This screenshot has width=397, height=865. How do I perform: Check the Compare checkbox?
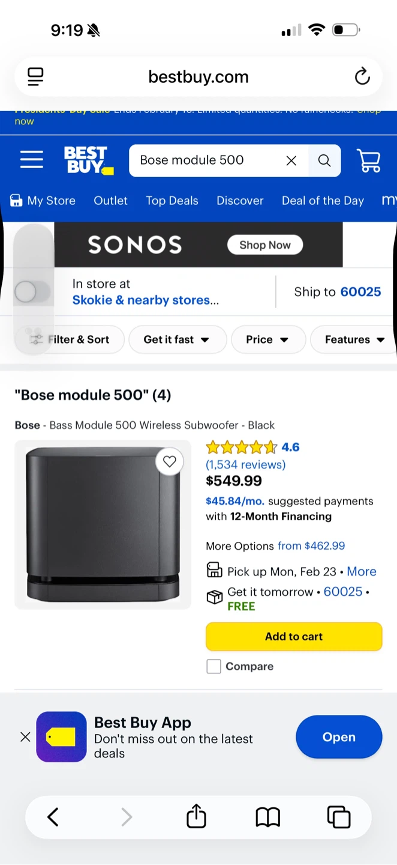point(213,666)
